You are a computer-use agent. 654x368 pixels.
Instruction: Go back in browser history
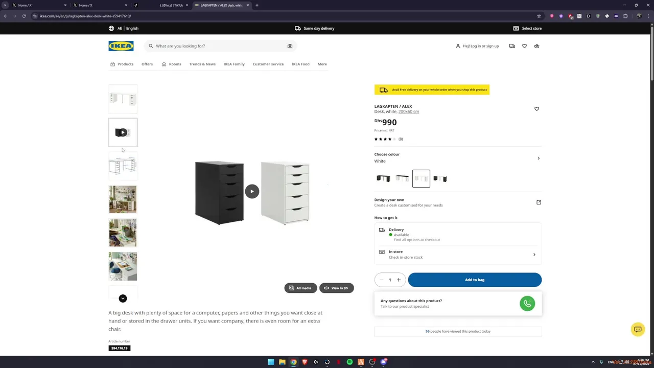point(6,16)
